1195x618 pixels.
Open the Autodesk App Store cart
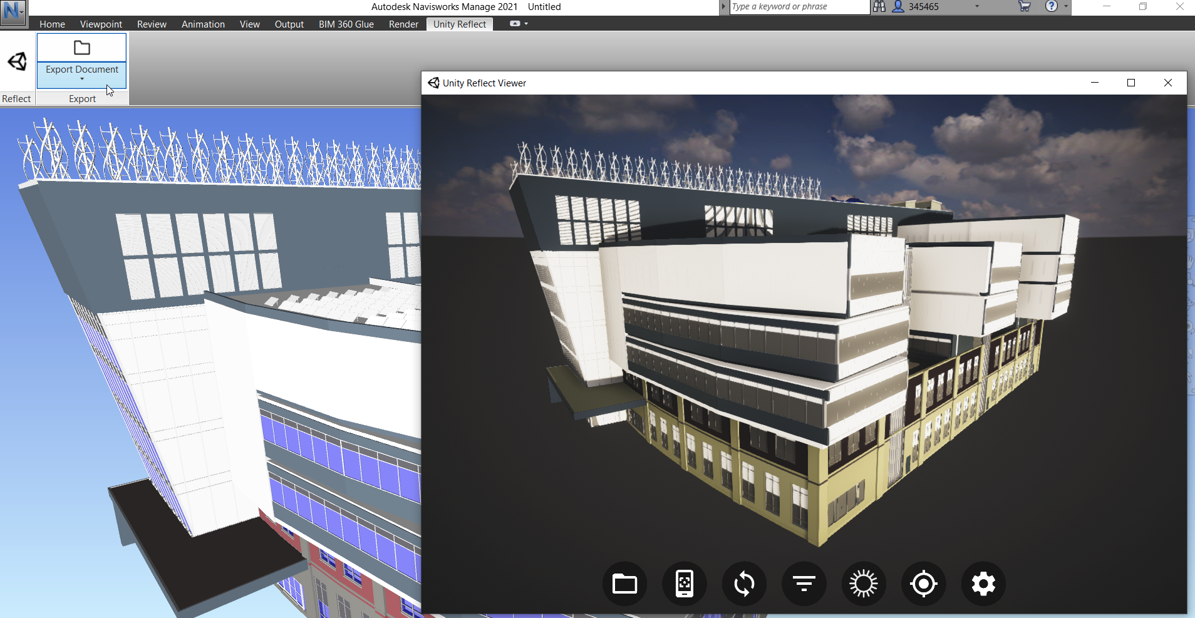(1025, 7)
